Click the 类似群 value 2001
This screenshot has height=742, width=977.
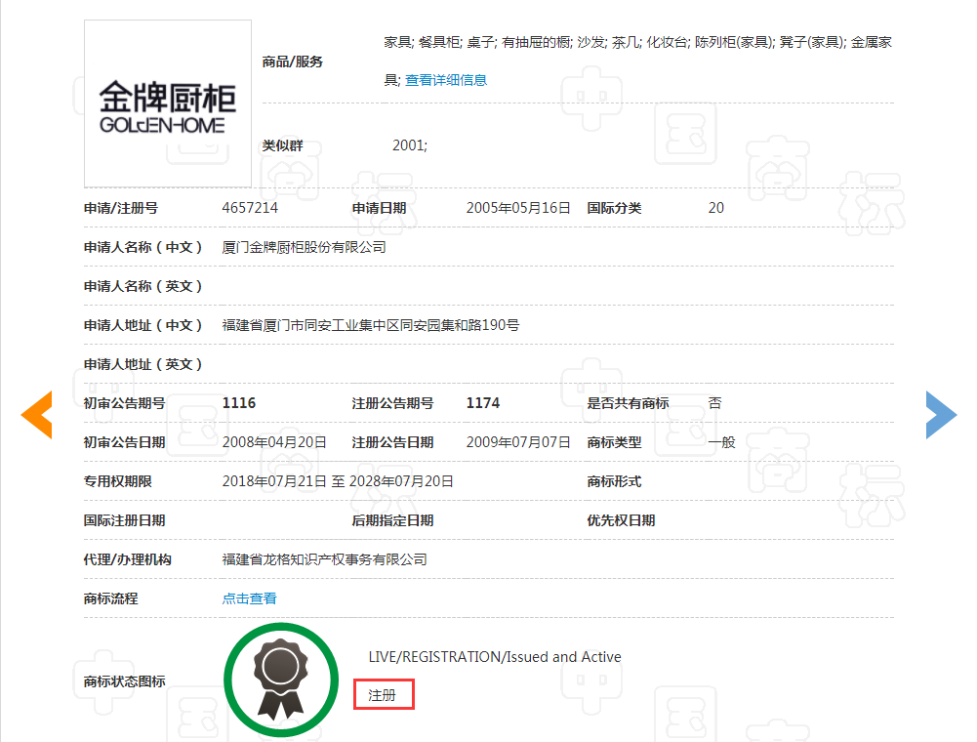point(410,145)
